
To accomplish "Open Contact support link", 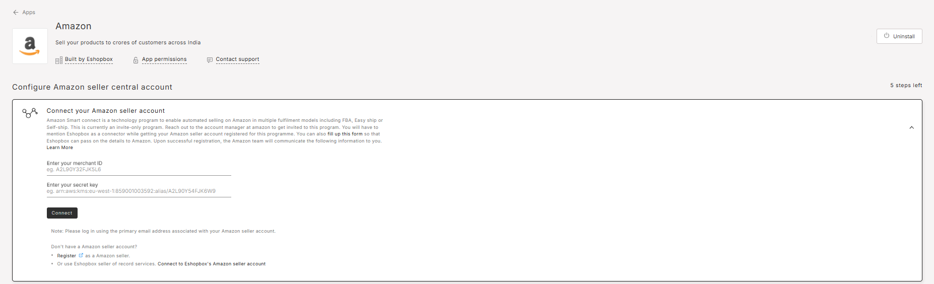I will point(237,59).
